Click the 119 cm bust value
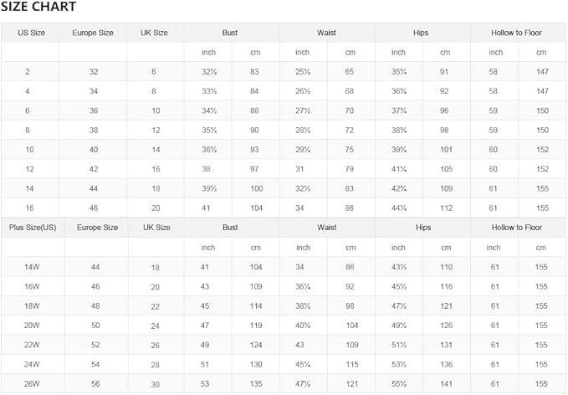Viewport: 568px width, 395px height. [255, 325]
